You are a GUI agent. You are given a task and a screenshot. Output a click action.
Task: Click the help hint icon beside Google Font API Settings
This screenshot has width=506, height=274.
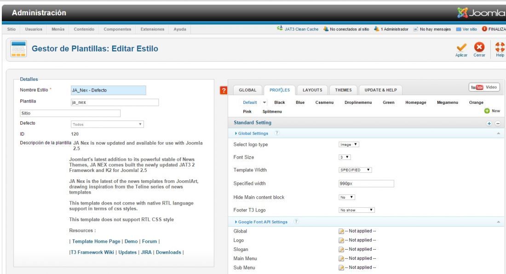296,222
